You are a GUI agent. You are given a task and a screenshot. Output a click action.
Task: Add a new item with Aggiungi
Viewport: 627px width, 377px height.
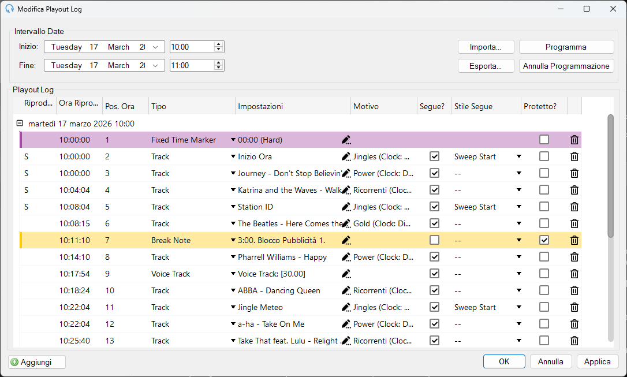point(37,362)
